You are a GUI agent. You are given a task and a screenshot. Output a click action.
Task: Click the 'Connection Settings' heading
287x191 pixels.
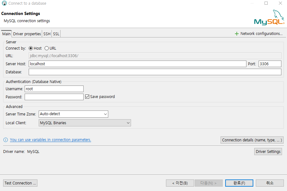click(x=21, y=13)
